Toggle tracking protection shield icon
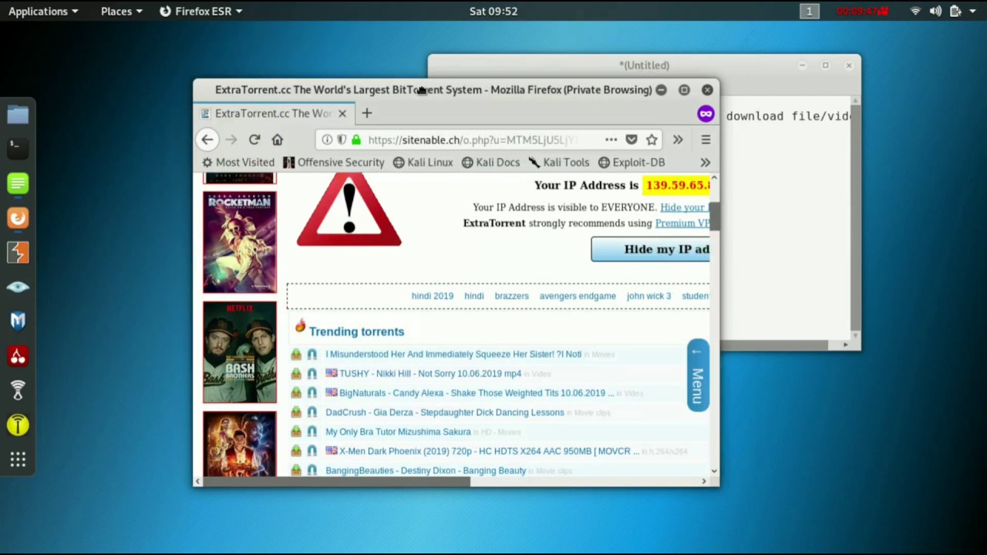The width and height of the screenshot is (987, 555). click(x=342, y=140)
